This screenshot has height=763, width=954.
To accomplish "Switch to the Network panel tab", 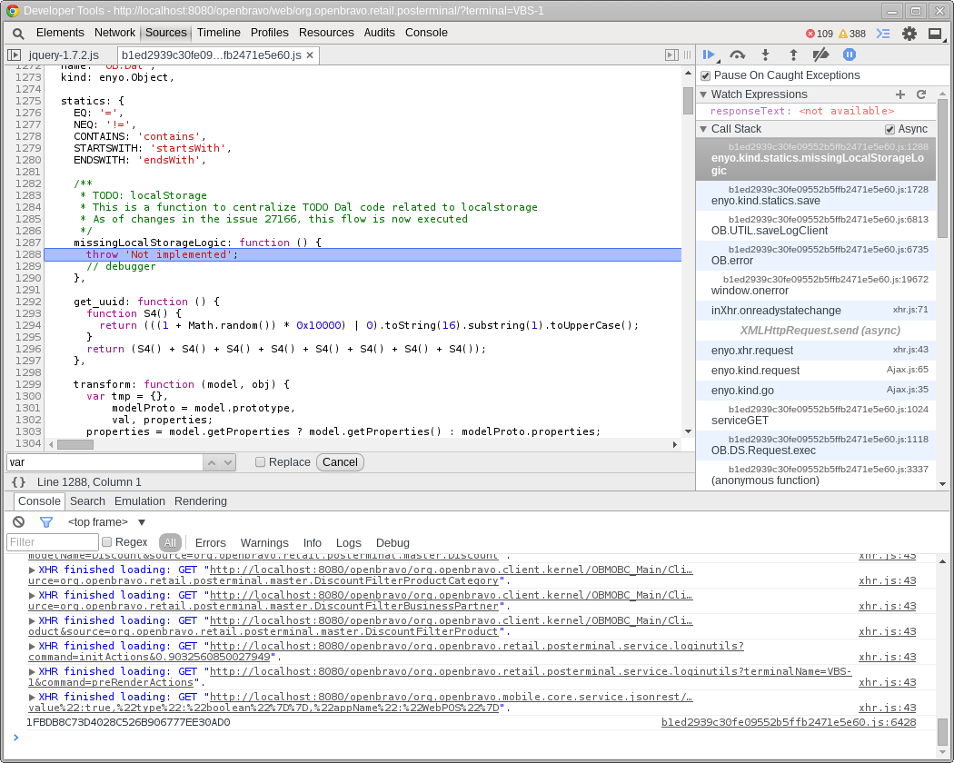I will pos(114,33).
